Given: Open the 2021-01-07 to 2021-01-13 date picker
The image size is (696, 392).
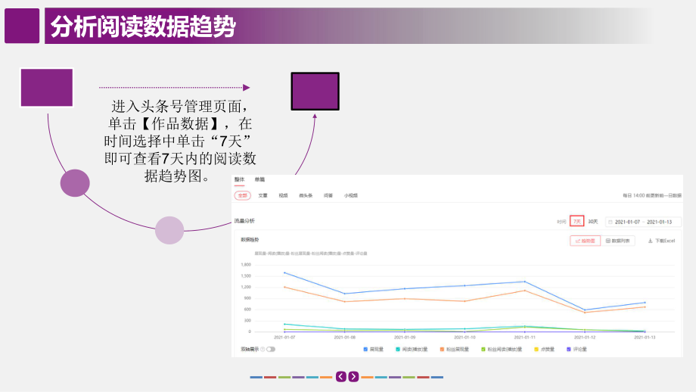Looking at the screenshot, I should click(643, 222).
